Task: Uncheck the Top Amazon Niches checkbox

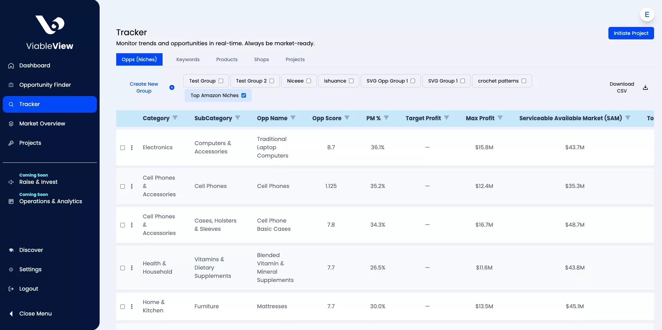Action: pyautogui.click(x=244, y=95)
